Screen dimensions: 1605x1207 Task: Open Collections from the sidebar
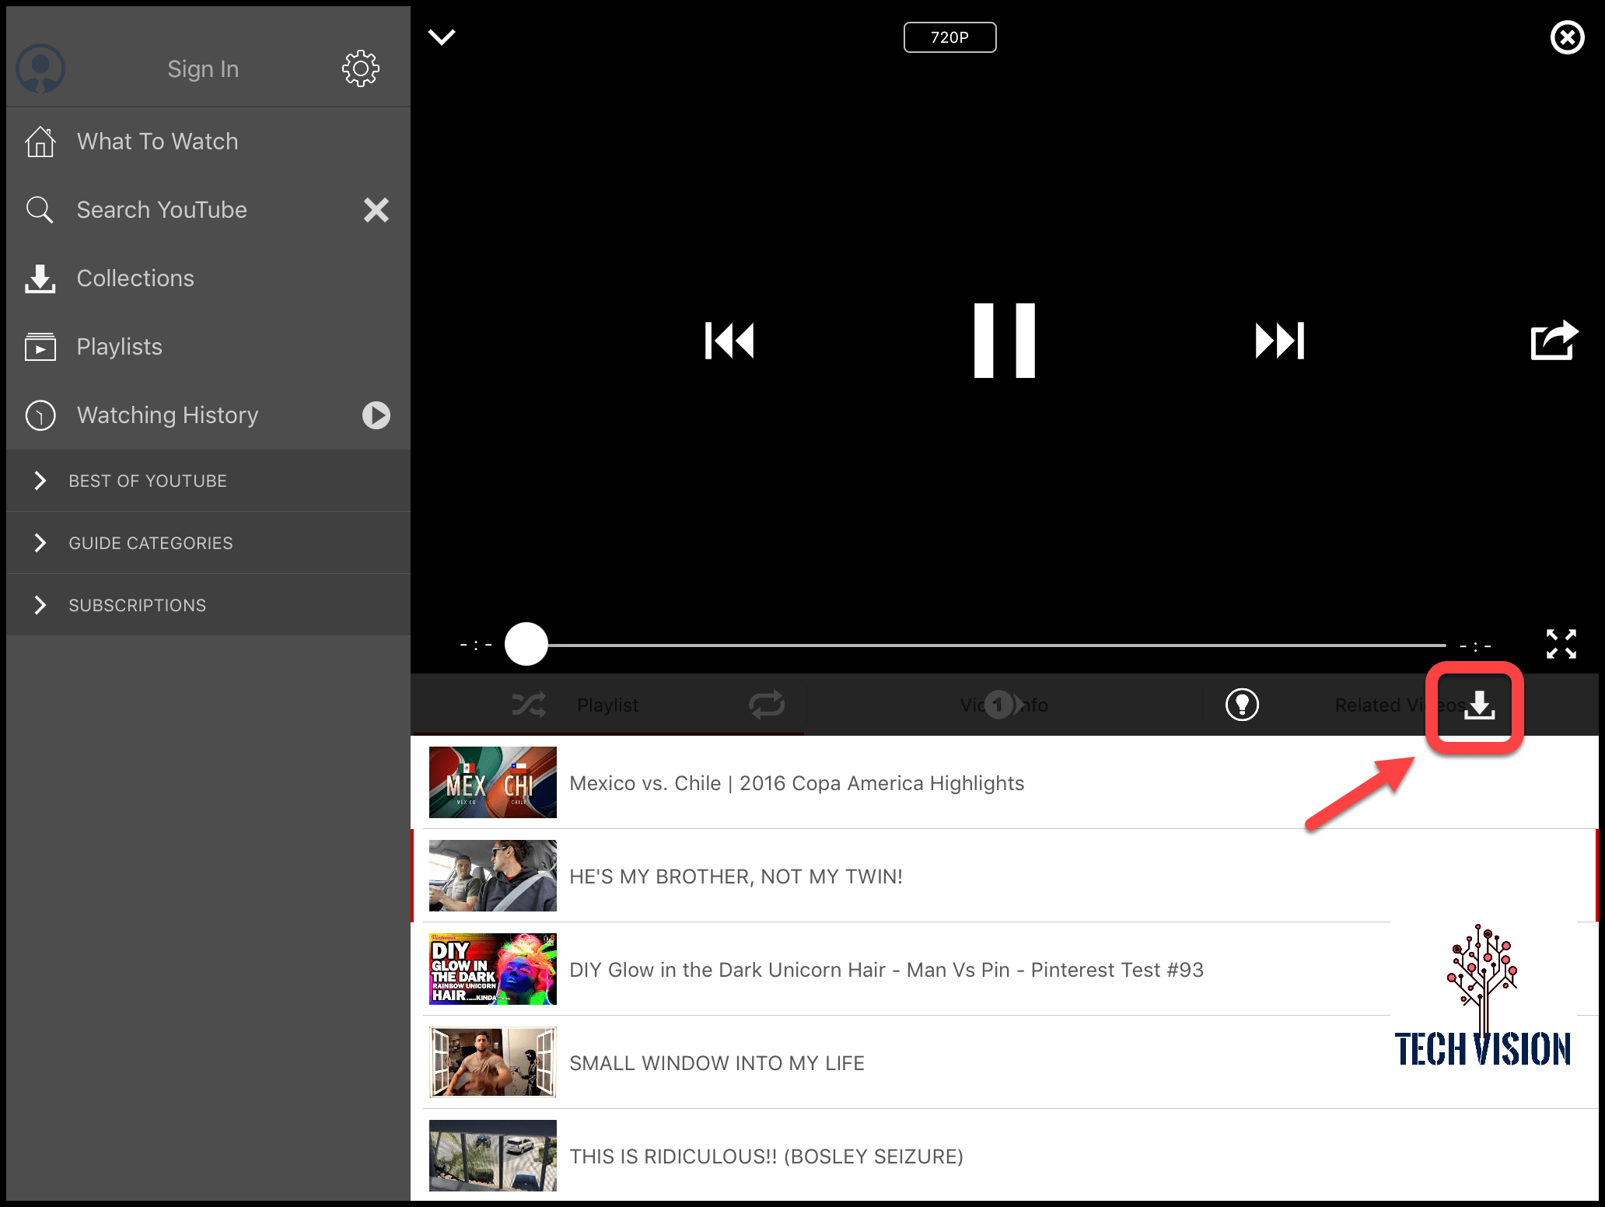(135, 278)
